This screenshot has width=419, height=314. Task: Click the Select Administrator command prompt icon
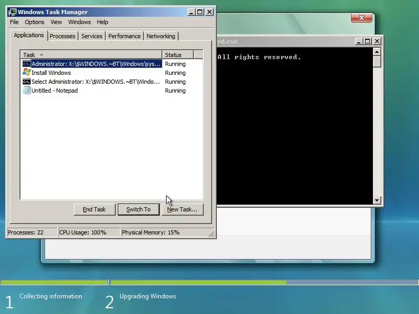pos(27,82)
